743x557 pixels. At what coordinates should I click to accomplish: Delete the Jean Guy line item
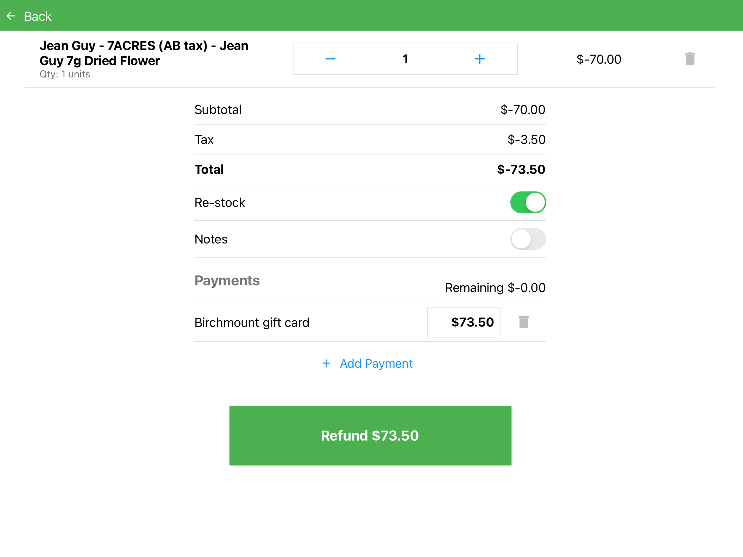tap(690, 59)
